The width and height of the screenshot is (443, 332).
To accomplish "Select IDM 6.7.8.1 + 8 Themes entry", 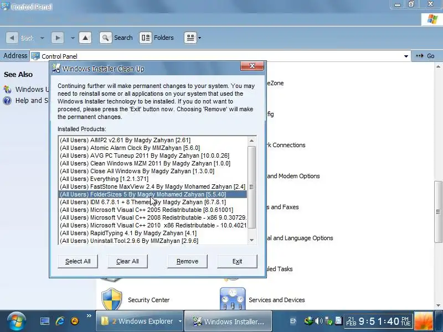I will point(153,203).
